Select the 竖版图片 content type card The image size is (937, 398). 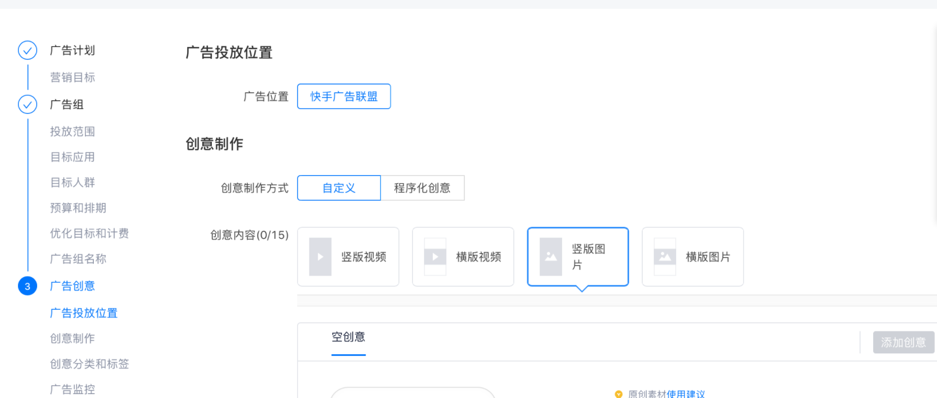point(578,257)
